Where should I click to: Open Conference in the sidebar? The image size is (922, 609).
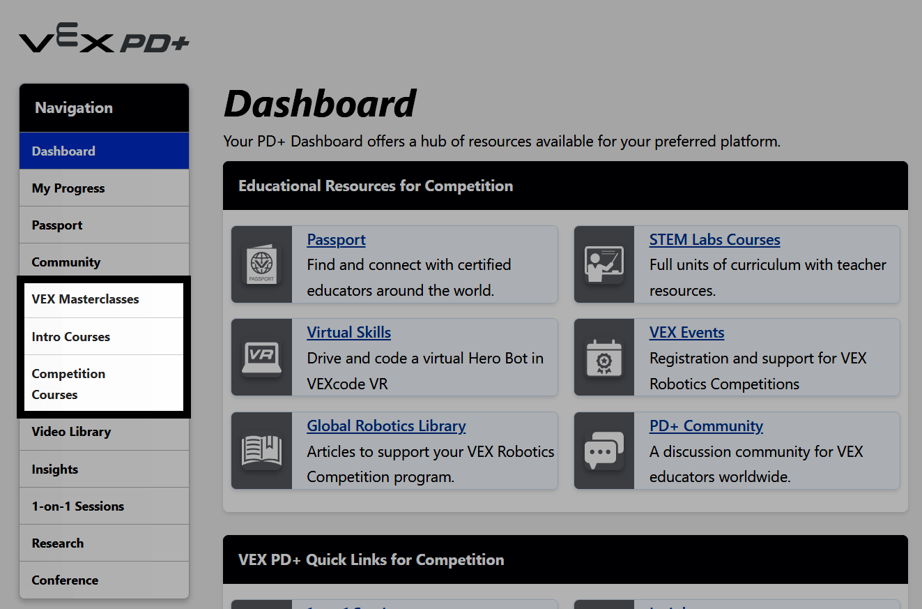click(104, 580)
